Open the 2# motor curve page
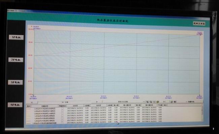Viewport: 219px width, 134px height. [16, 60]
